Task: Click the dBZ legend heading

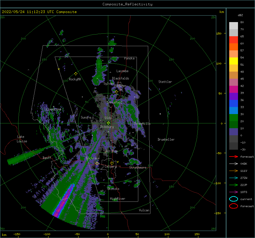Action: point(240,15)
